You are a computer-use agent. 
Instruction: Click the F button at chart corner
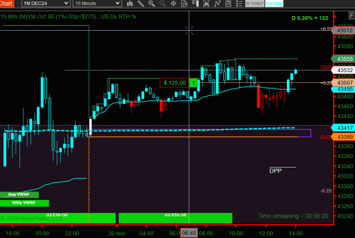click(x=352, y=16)
